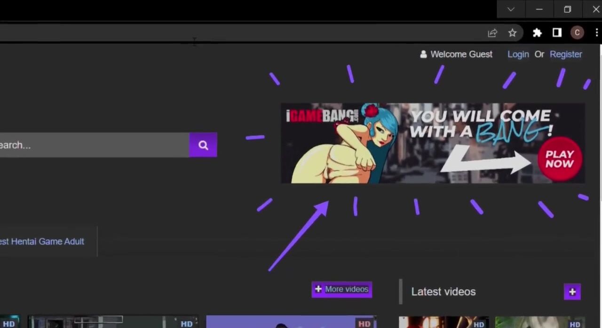The width and height of the screenshot is (602, 328).
Task: Bookmark this page with the star icon
Action: coord(512,33)
